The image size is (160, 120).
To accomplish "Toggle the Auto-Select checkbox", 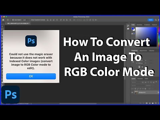I will pyautogui.click(x=13, y=20).
